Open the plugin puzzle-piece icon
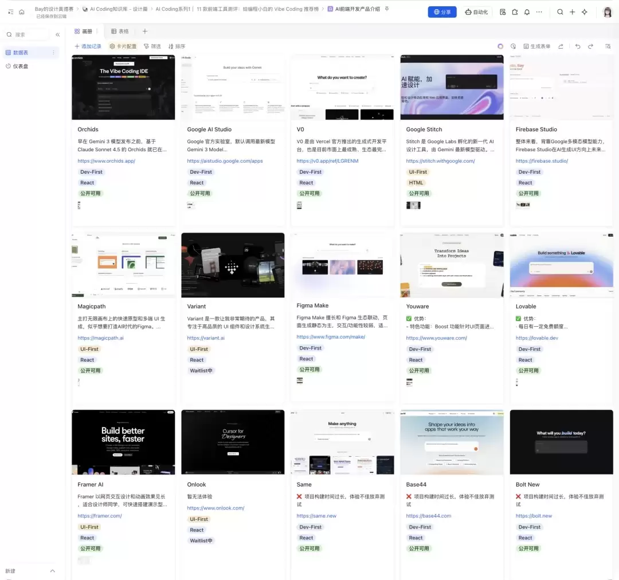 tap(515, 12)
